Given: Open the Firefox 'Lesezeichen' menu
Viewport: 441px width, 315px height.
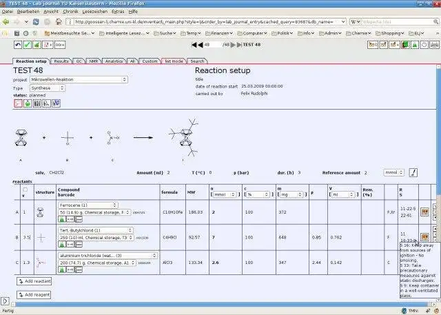Looking at the screenshot, I should pyautogui.click(x=95, y=12).
